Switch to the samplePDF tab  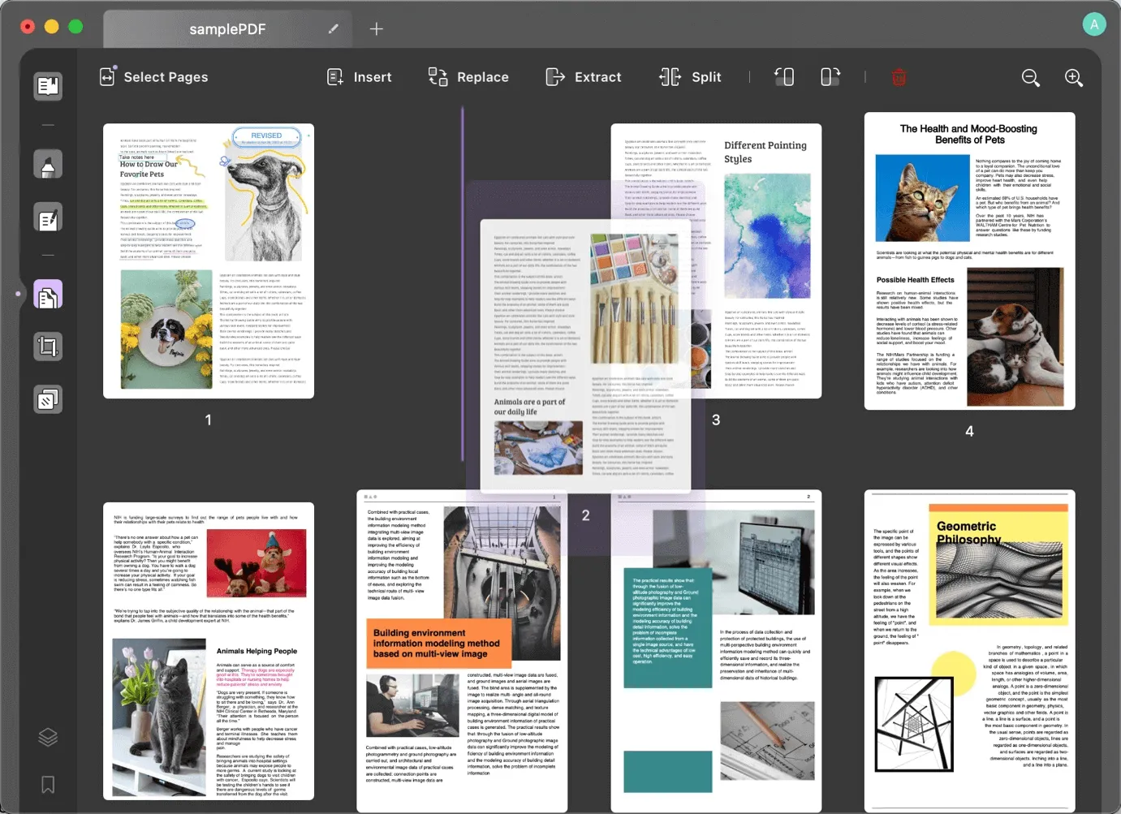227,29
